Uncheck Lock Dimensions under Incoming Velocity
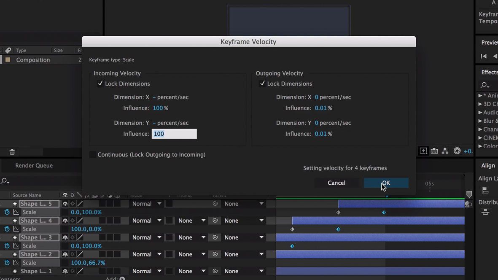 pos(100,83)
